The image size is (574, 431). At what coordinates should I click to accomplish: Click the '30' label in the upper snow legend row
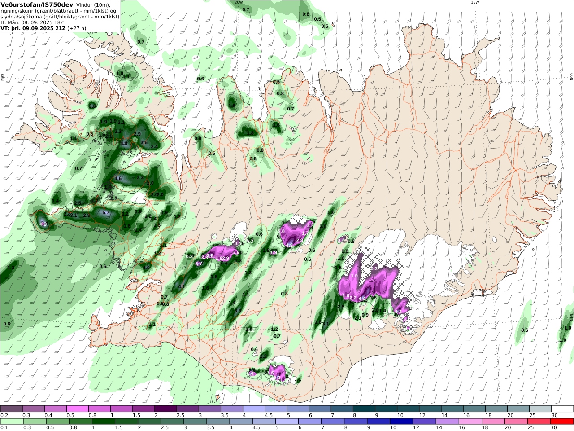[555, 415]
